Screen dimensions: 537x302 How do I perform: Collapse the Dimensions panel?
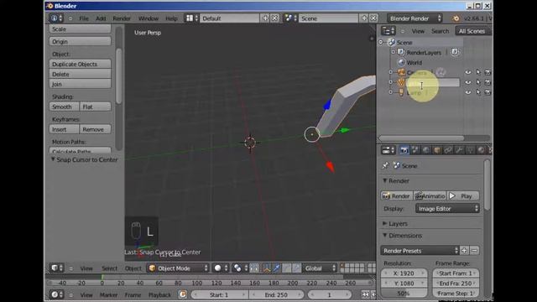384,235
